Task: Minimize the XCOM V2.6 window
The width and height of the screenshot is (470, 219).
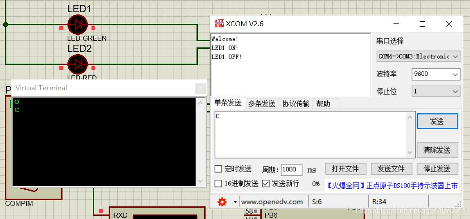Action: coord(396,24)
